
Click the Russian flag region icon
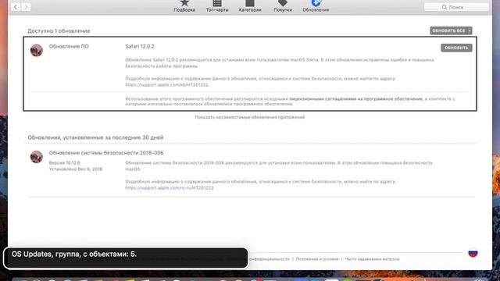[473, 253]
